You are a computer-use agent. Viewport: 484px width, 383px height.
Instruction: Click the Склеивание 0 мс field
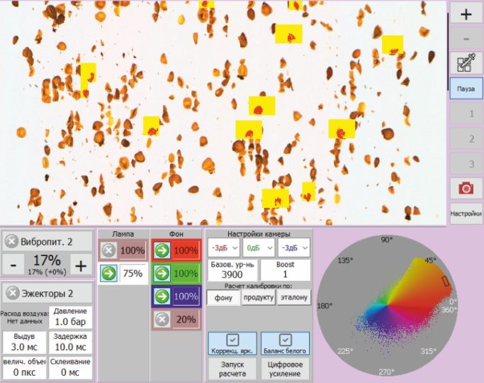[x=70, y=367]
